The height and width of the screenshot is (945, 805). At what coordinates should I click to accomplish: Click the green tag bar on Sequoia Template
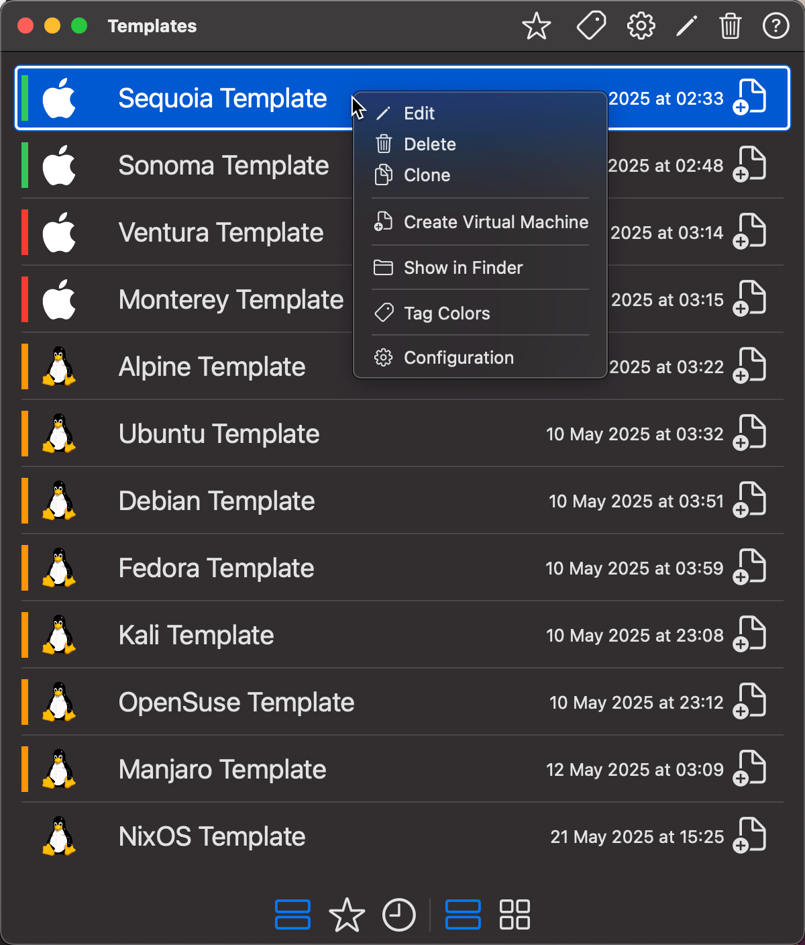click(25, 98)
